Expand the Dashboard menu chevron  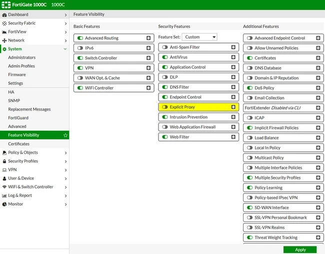[x=65, y=15]
